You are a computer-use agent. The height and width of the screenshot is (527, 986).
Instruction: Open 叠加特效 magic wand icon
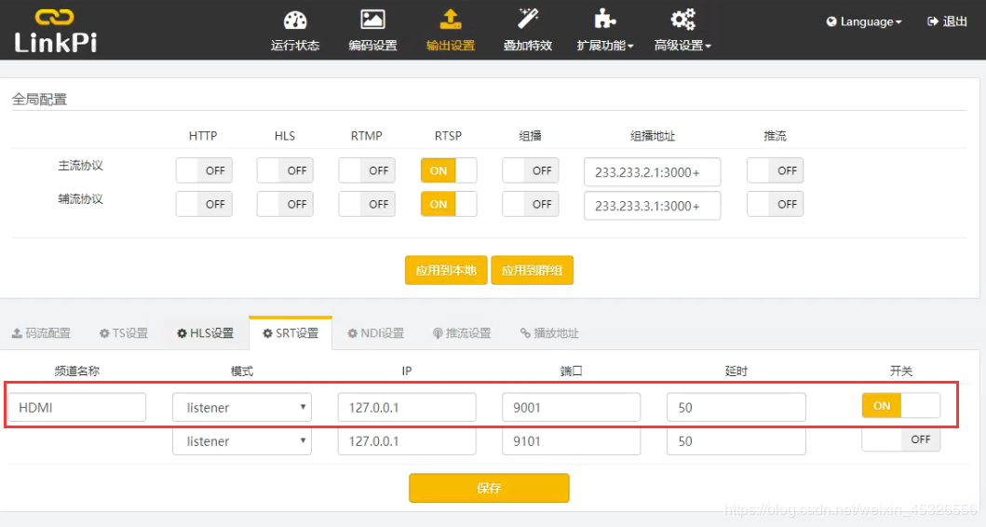528,19
